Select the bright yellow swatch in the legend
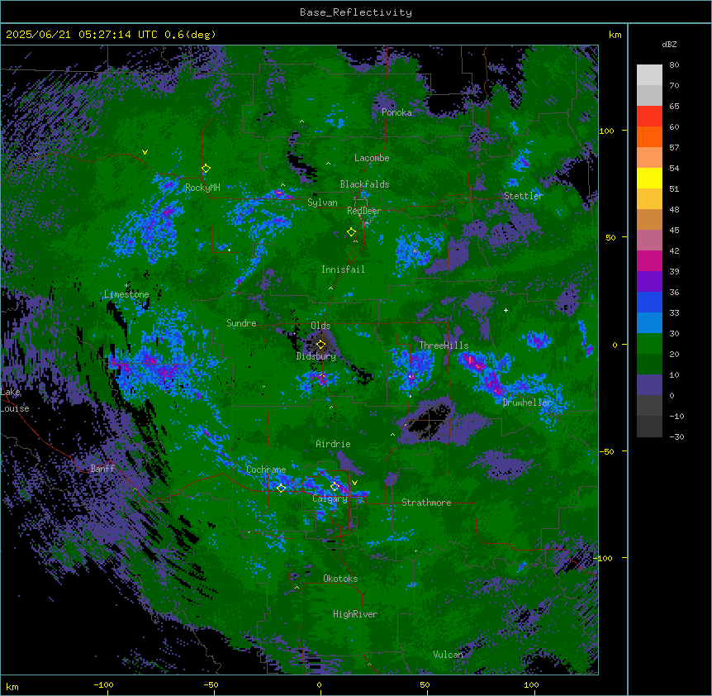This screenshot has height=696, width=712. coord(649,178)
